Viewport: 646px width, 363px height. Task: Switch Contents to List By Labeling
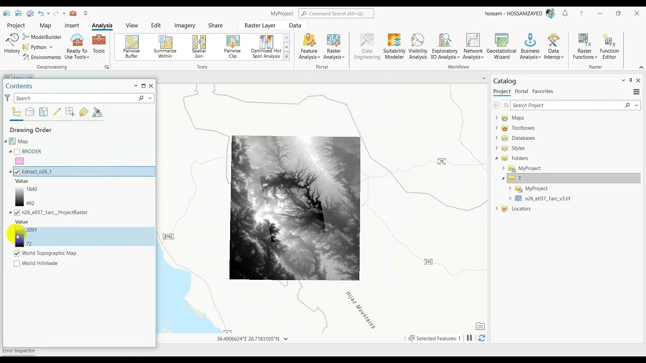tap(84, 112)
